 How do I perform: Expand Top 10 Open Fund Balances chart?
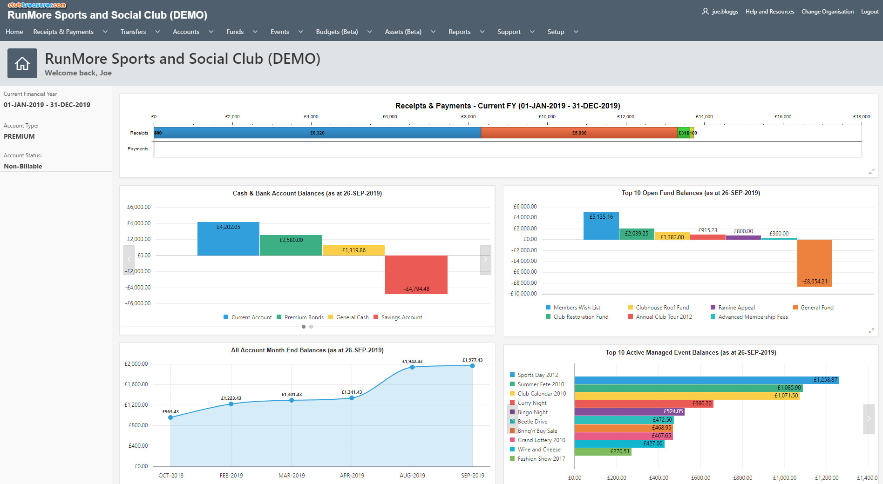(872, 331)
